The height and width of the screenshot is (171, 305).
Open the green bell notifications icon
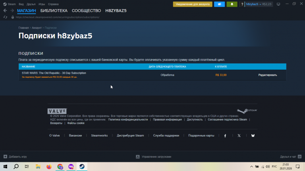click(232, 4)
